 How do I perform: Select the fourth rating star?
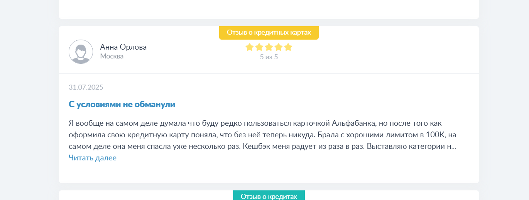tap(279, 47)
